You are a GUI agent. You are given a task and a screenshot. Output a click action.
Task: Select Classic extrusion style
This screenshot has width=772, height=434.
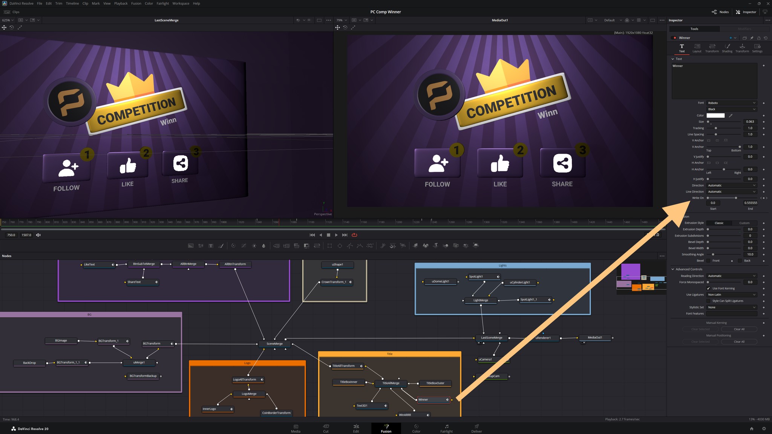(719, 223)
